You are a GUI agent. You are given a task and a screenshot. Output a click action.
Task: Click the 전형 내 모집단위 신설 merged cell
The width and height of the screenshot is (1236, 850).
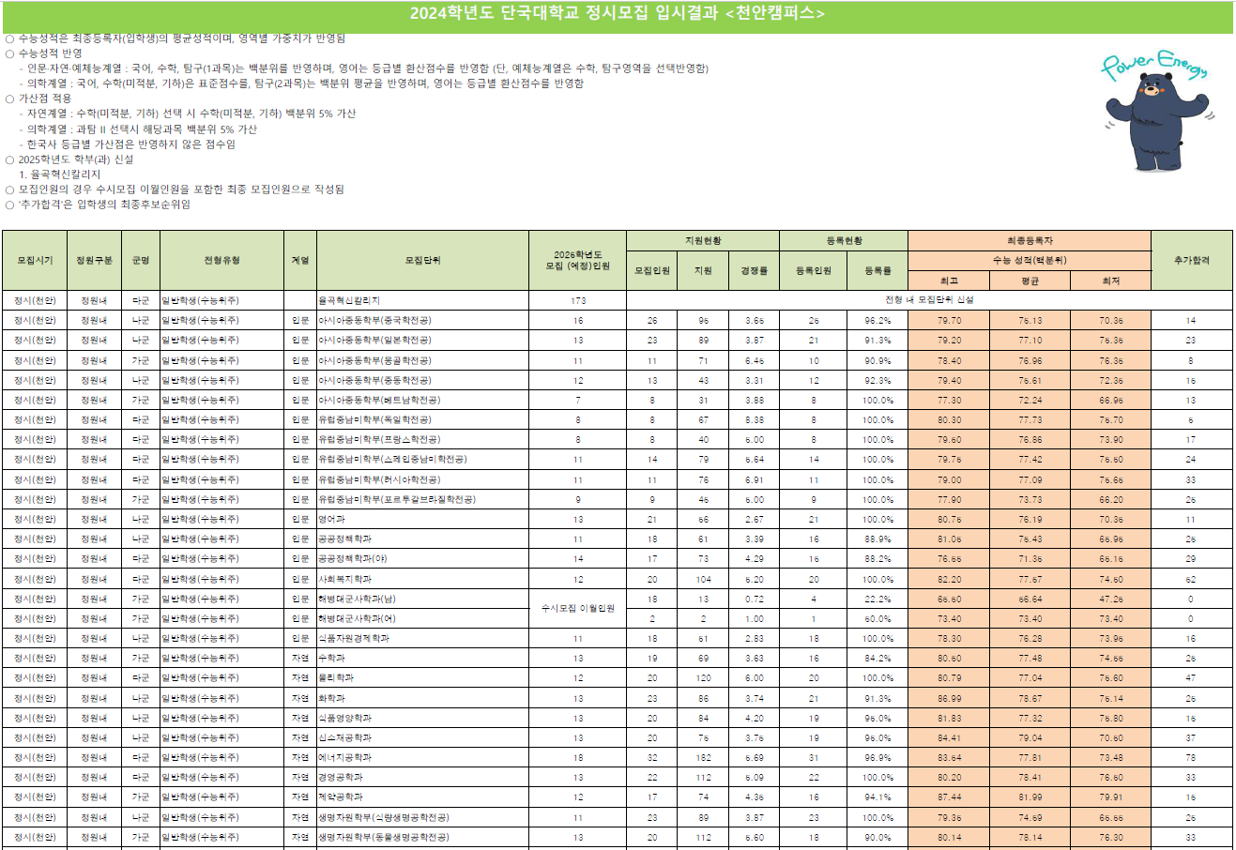[929, 300]
